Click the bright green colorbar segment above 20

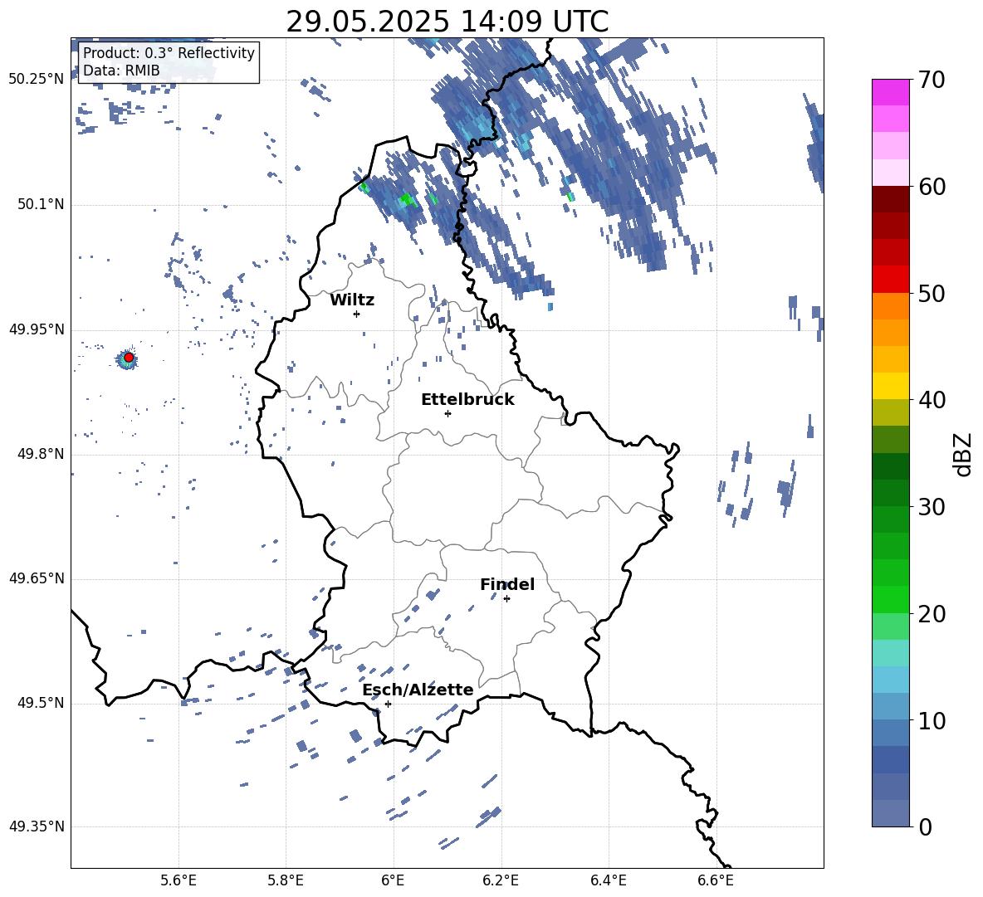click(891, 599)
